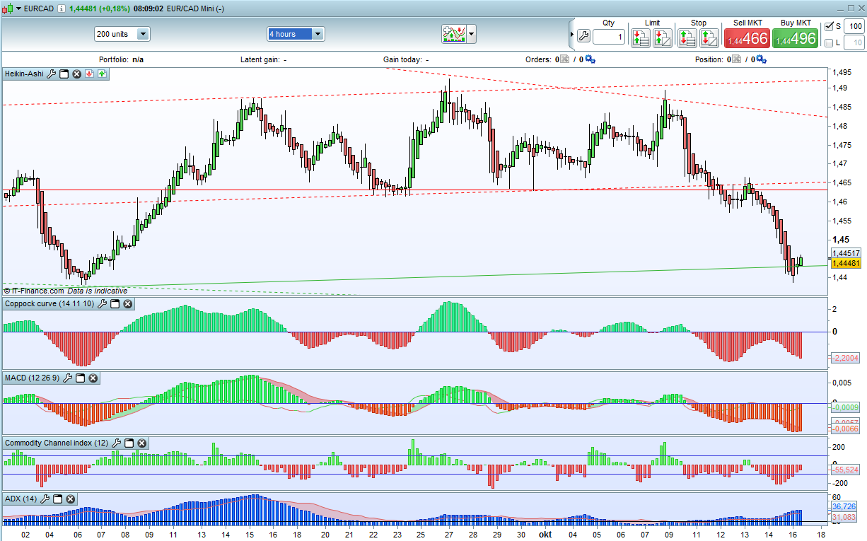This screenshot has width=867, height=541.
Task: Remove the Heikin-Ashi price chart
Action: [x=76, y=74]
